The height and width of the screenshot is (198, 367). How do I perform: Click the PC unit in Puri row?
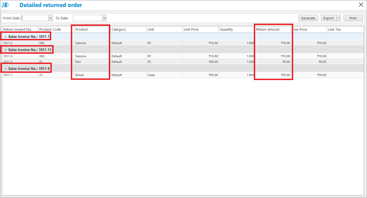tap(164, 62)
